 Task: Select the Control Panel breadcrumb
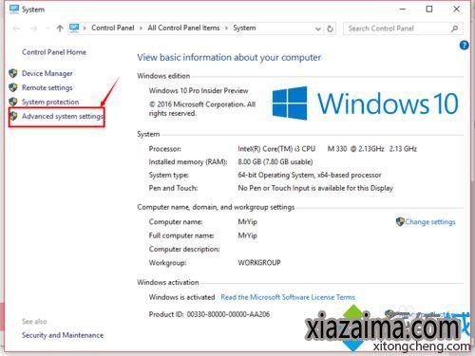(x=113, y=28)
